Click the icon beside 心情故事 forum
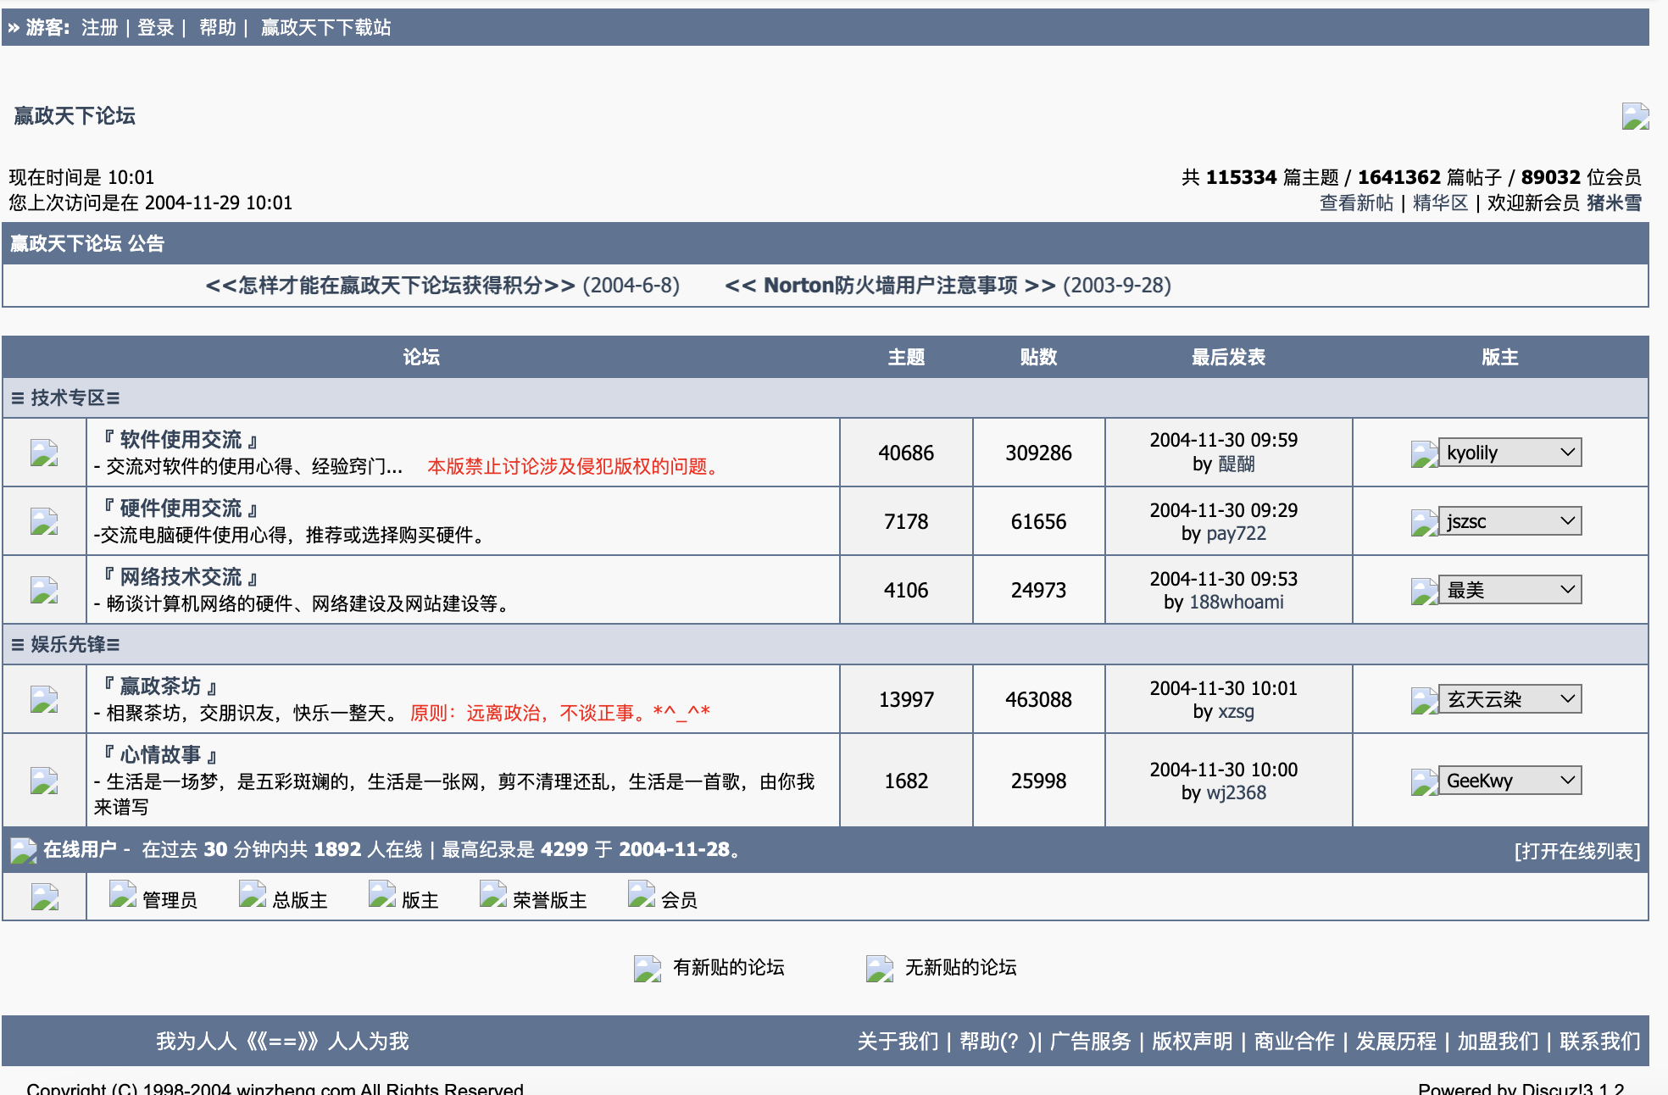 click(x=44, y=781)
